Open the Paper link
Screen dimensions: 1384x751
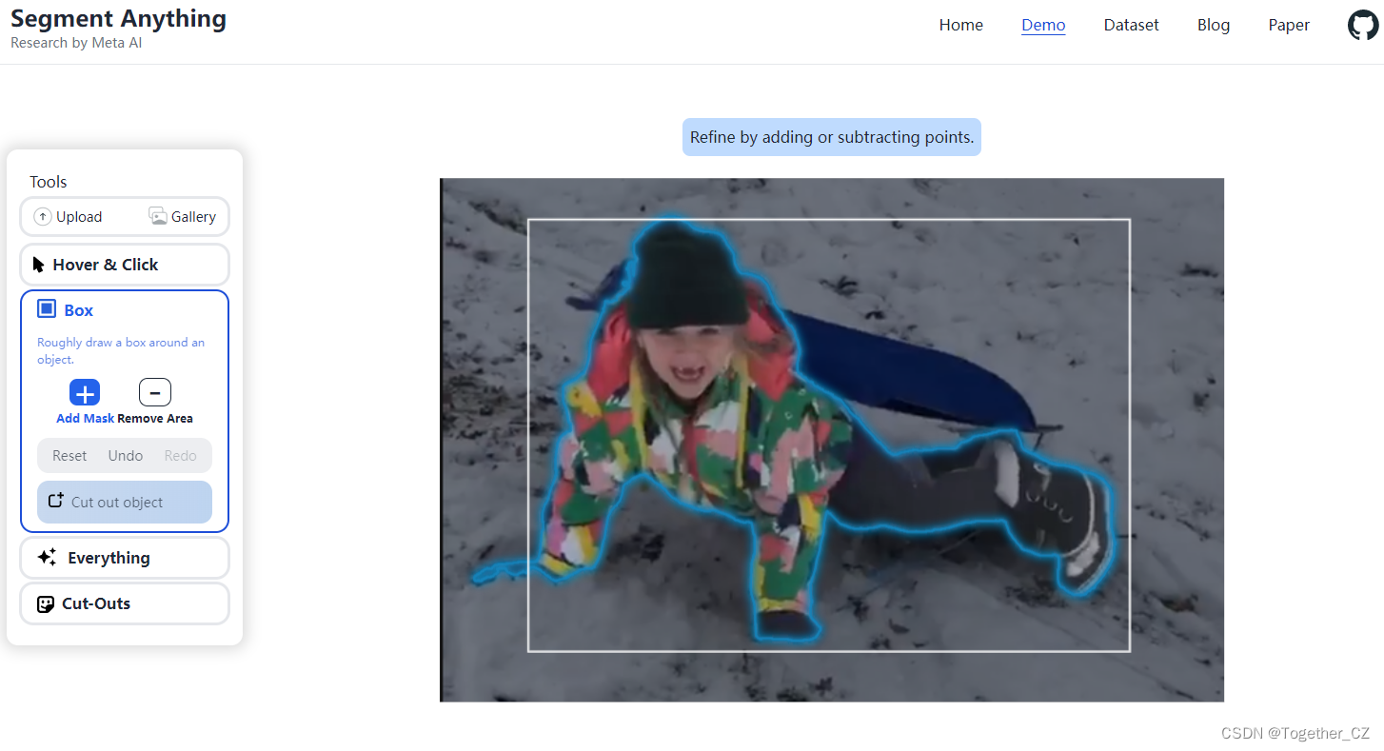click(1289, 26)
